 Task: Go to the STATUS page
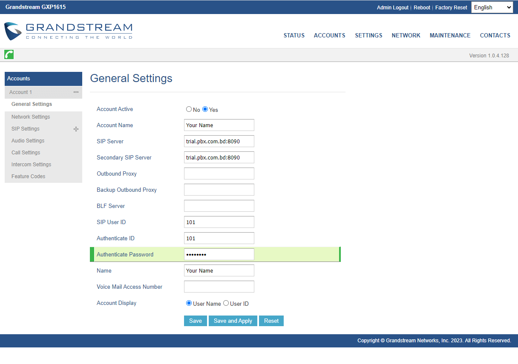click(x=294, y=35)
